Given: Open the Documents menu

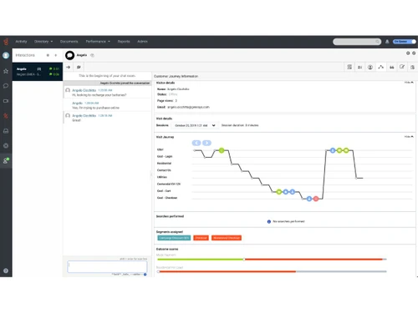Looking at the screenshot, I should tap(69, 42).
